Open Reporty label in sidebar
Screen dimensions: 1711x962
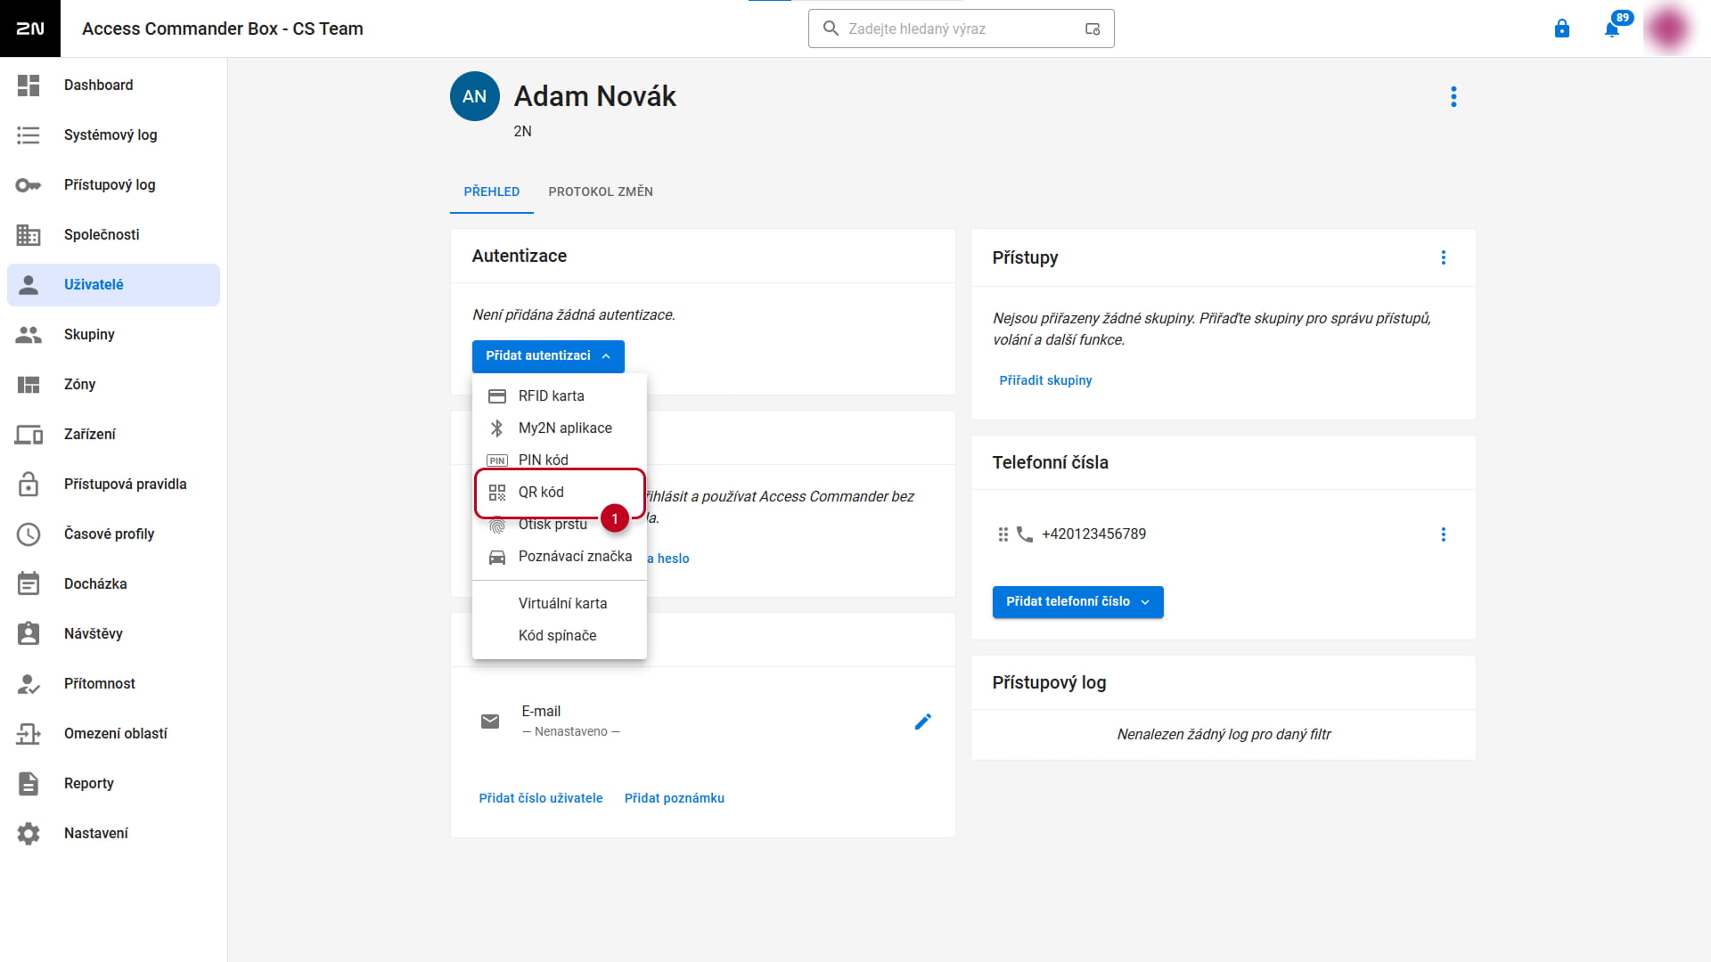[x=89, y=784]
